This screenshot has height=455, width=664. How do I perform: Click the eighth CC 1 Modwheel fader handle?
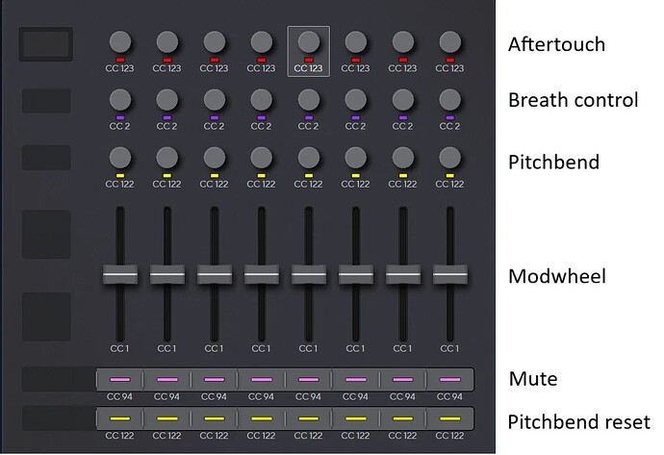tap(449, 275)
